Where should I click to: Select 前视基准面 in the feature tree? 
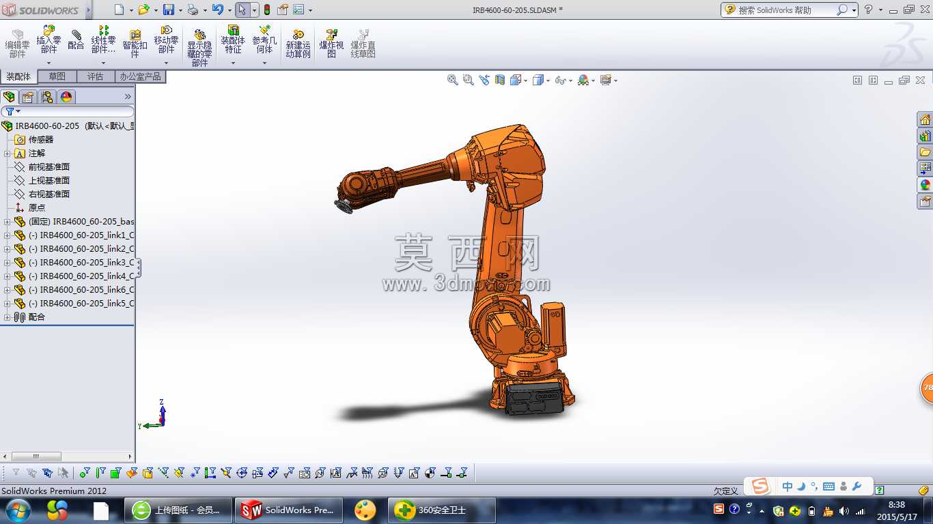[x=49, y=167]
